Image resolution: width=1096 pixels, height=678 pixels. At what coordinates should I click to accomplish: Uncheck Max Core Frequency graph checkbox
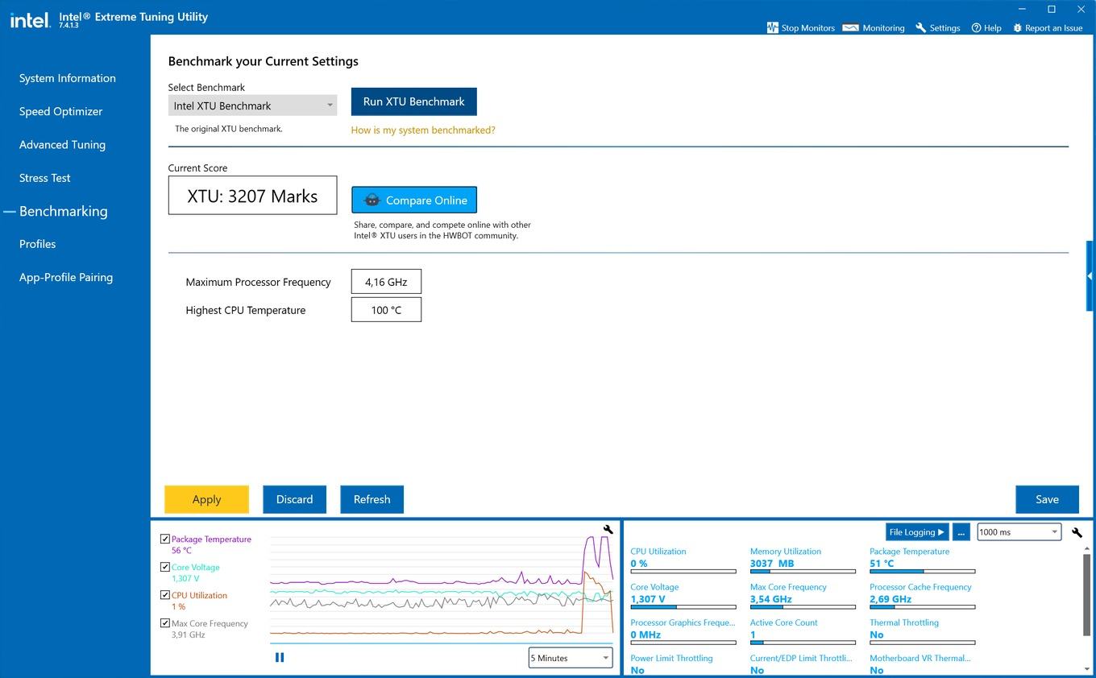(x=165, y=623)
